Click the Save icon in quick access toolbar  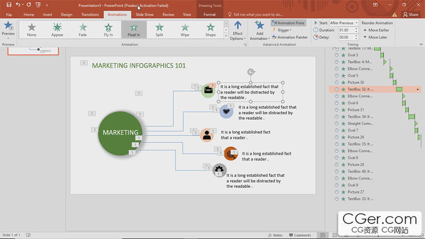(x=8, y=5)
